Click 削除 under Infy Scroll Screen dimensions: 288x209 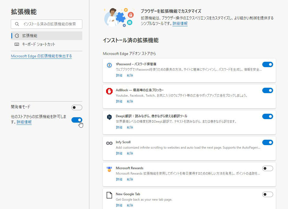[x=130, y=153]
